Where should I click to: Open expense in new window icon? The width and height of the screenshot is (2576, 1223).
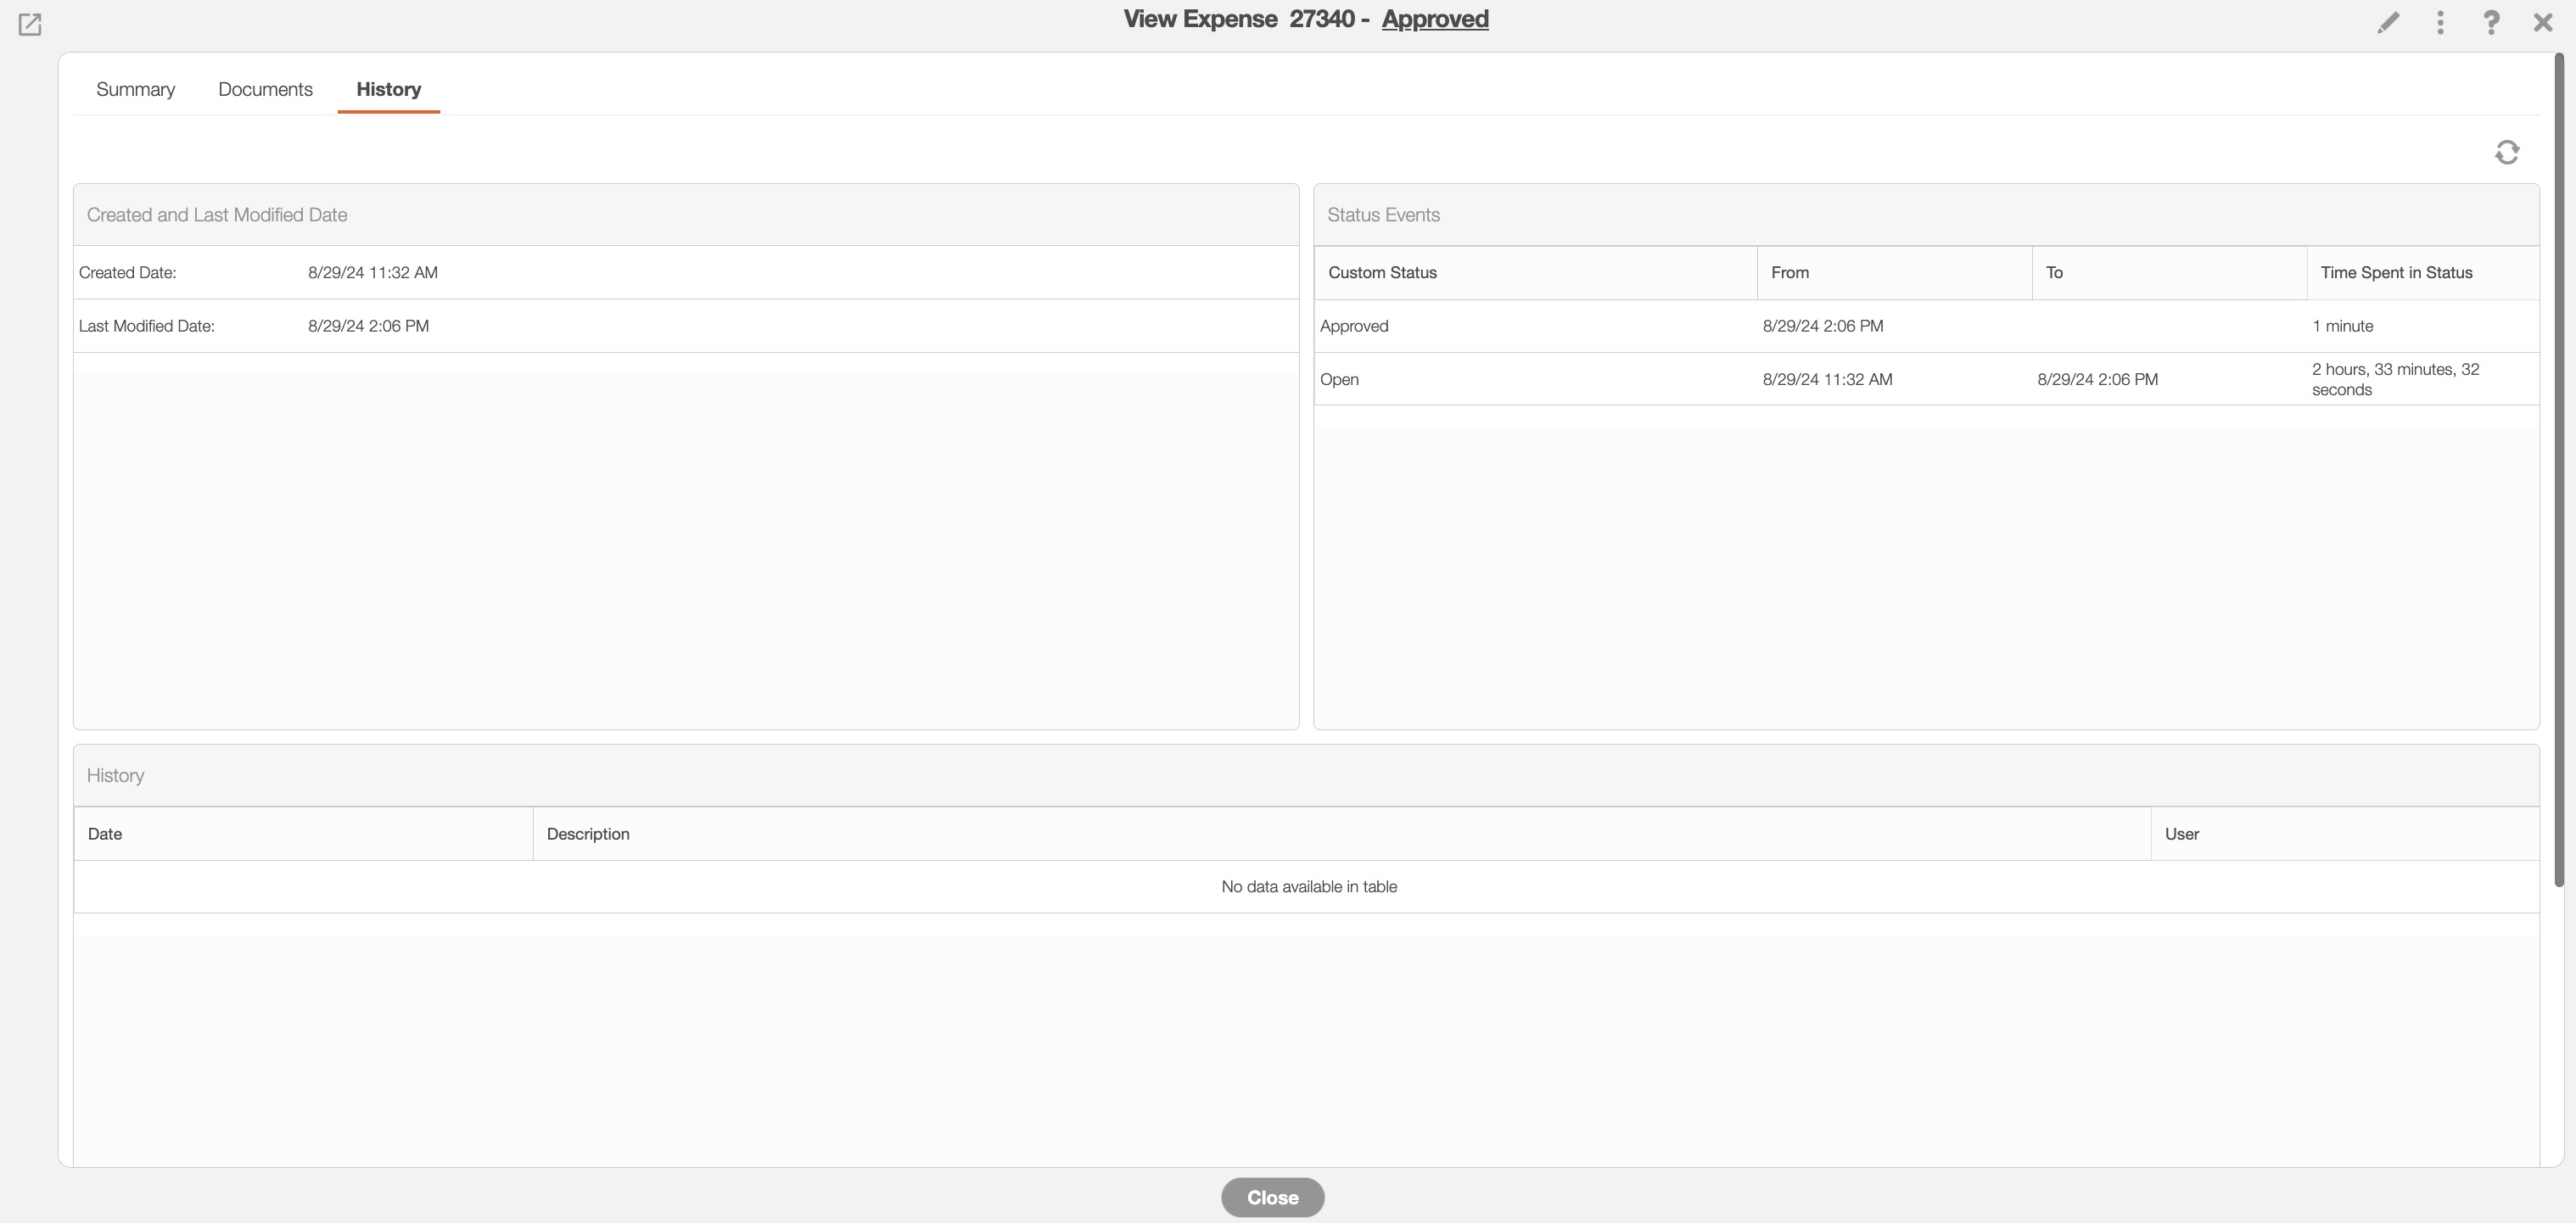click(x=30, y=24)
